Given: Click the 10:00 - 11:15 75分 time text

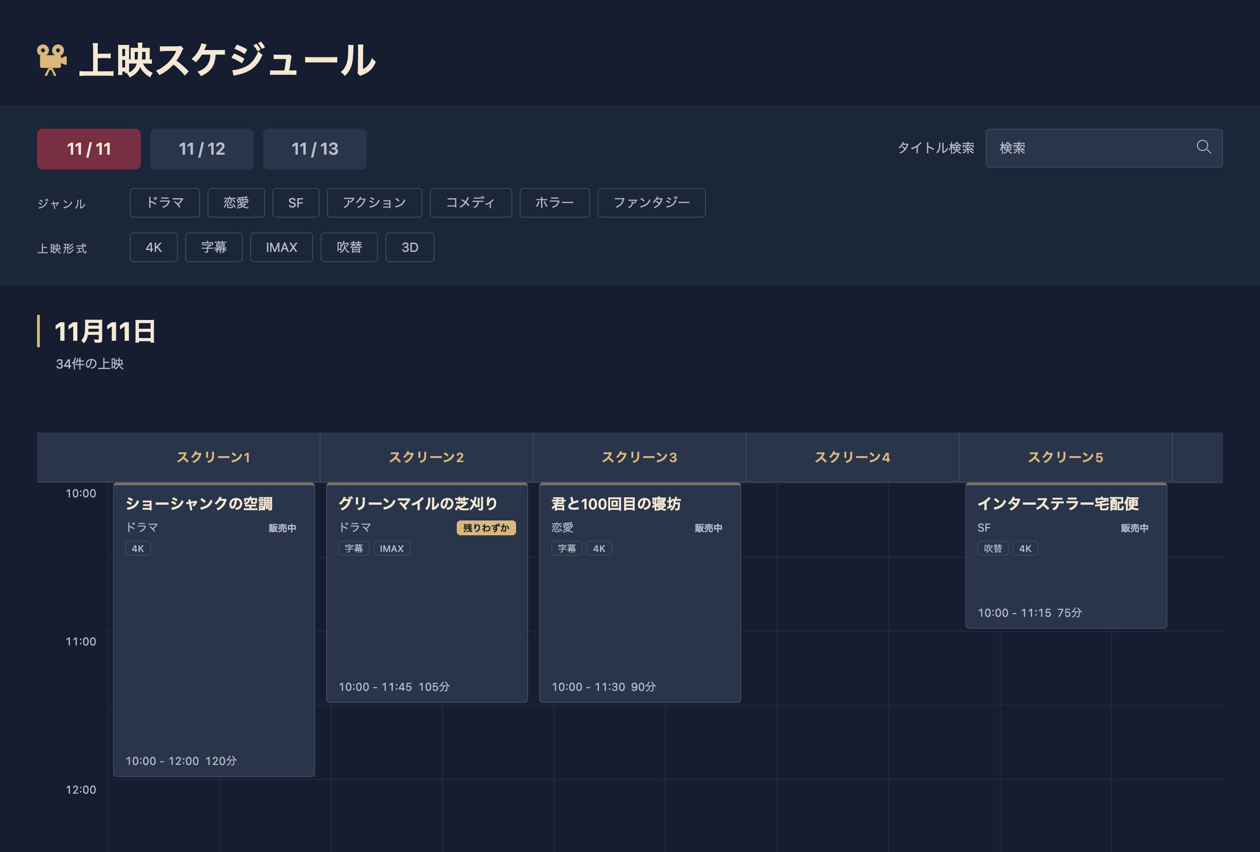Looking at the screenshot, I should 1030,613.
